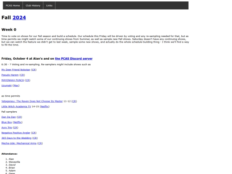Open Pseudo Harem show link
This screenshot has height=174, width=232.
(10, 75)
